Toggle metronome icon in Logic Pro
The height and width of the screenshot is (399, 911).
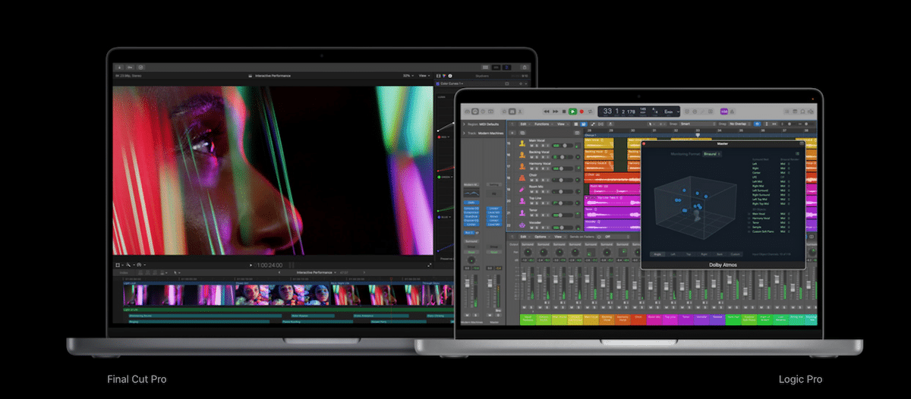point(732,112)
